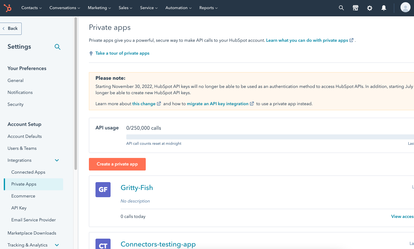Click the 'API usage' label
The image size is (414, 249).
(x=107, y=128)
